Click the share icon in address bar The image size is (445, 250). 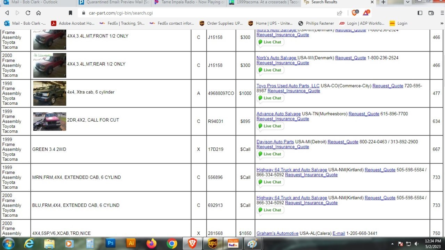pos(340,13)
